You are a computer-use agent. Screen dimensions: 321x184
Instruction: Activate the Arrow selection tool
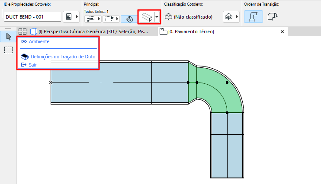8,37
